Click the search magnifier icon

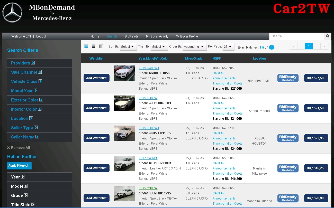[x=327, y=36]
